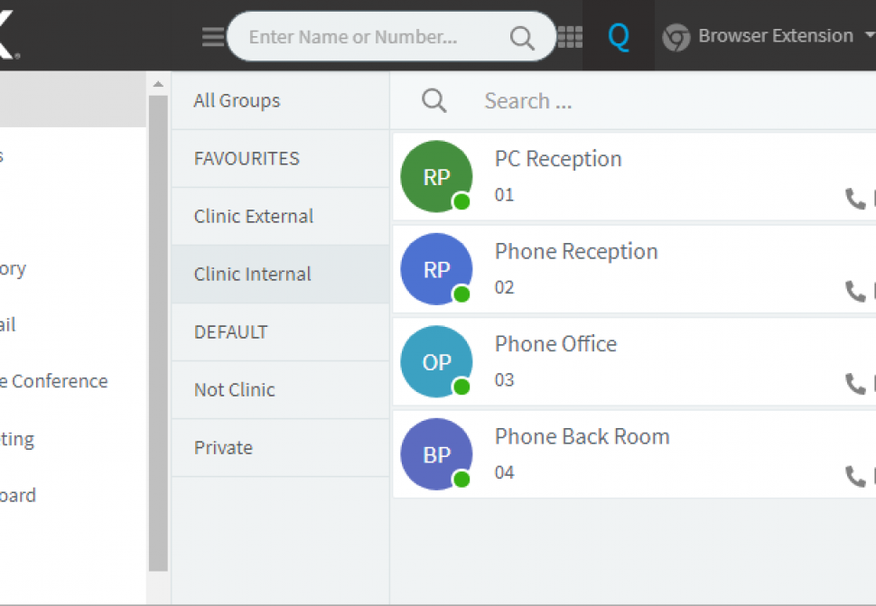Open the hamburger menu icon
The image size is (876, 606).
[213, 36]
